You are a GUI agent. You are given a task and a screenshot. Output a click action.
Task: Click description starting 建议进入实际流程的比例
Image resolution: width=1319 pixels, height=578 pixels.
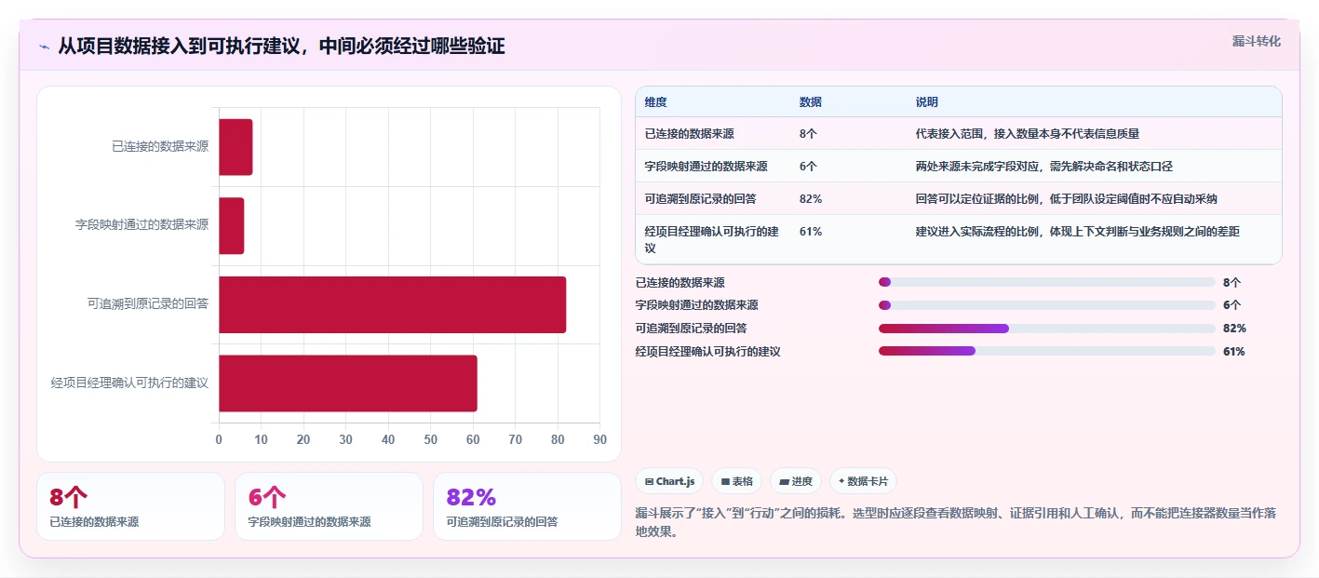click(1078, 232)
